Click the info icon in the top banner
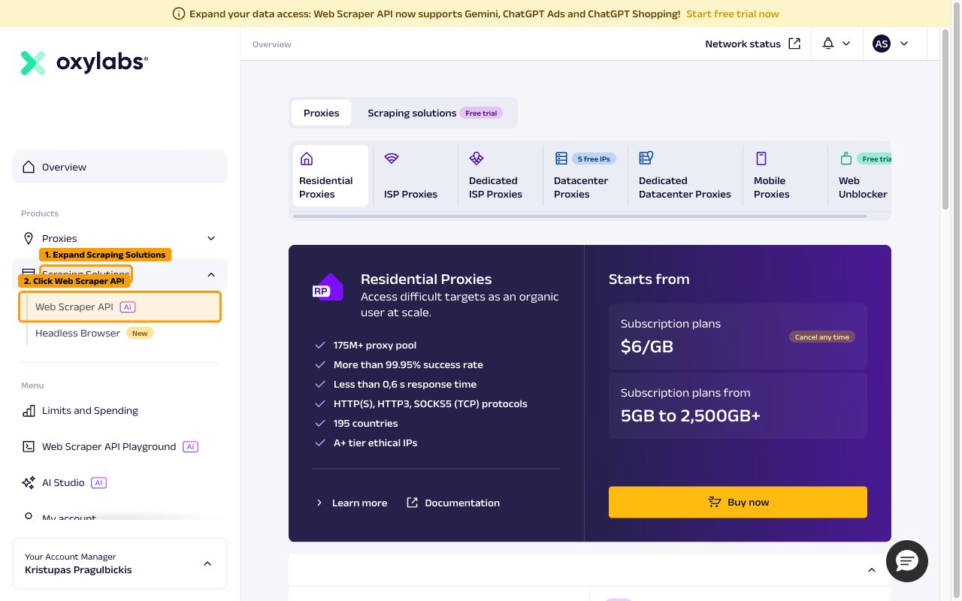Screen dimensions: 962x601 [179, 14]
